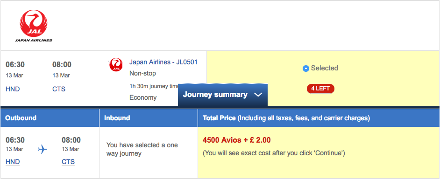The width and height of the screenshot is (440, 179).
Task: Click the '4 LEFT' seats badge
Action: coord(320,89)
